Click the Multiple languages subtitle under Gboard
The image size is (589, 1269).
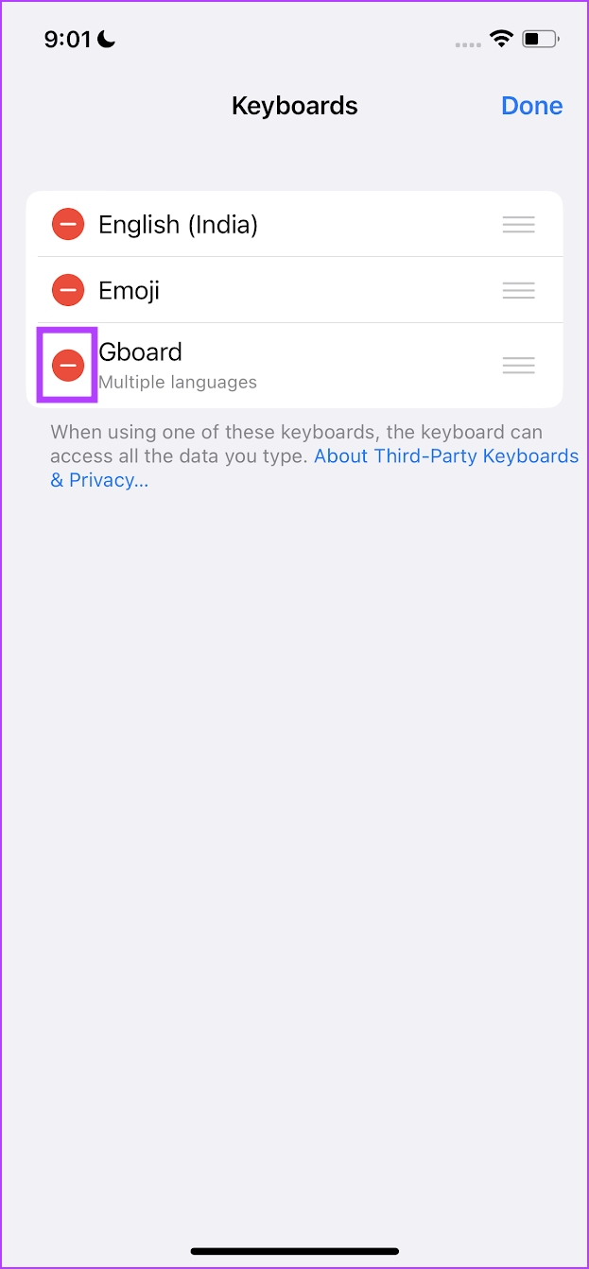(178, 383)
